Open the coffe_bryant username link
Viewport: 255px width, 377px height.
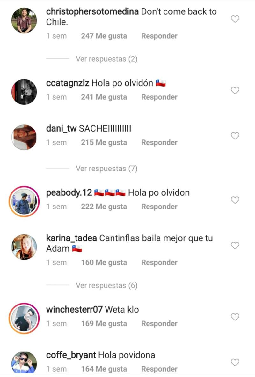coord(71,355)
